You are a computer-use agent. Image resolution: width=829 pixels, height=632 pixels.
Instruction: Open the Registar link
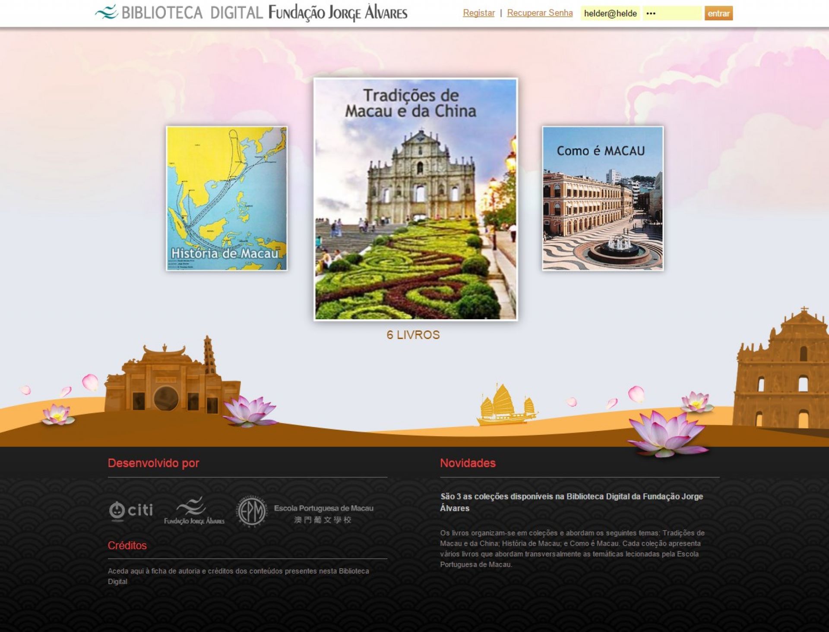click(478, 13)
